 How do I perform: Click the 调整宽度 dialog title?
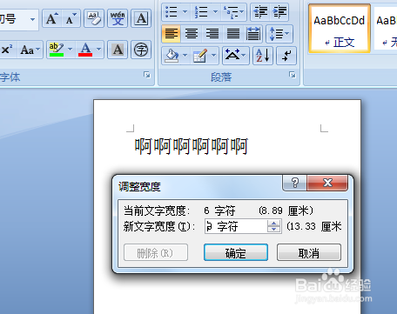coord(139,186)
